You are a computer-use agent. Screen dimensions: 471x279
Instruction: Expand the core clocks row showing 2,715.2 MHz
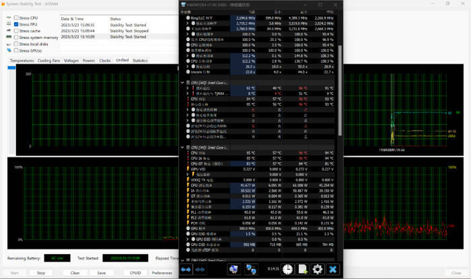(188, 24)
